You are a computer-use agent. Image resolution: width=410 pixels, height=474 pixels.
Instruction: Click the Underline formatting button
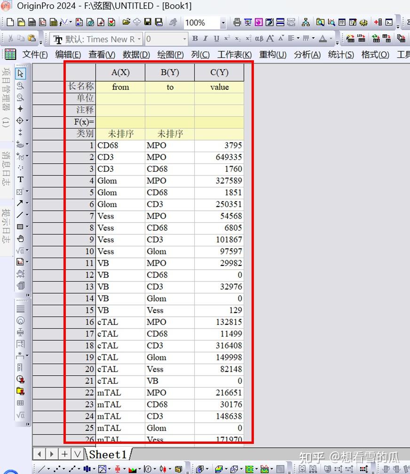(216, 39)
